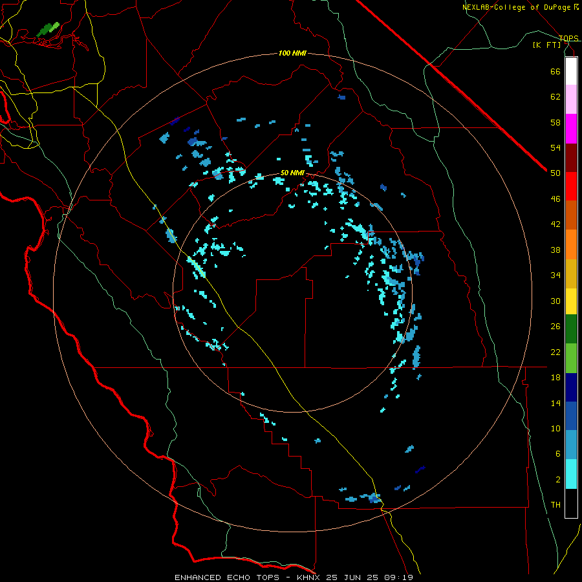Screen dimensions: 582x582
Task: Click the legend value 18
Action: [555, 378]
